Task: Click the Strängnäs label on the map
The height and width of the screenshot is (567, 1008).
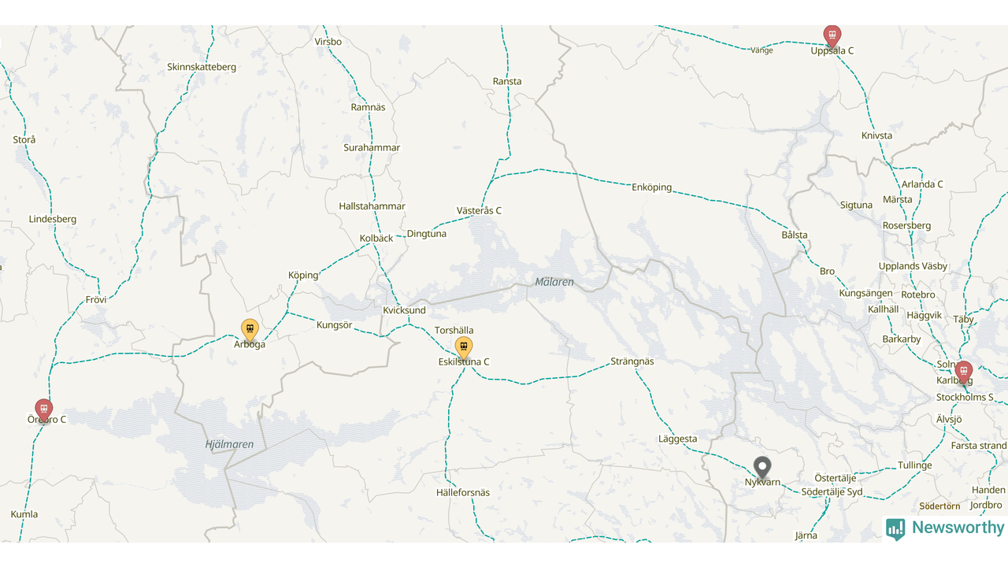Action: pos(632,361)
